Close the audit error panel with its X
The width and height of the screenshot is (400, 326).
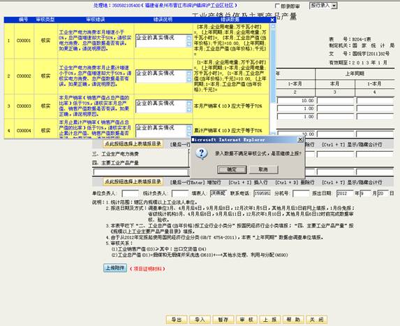tap(272, 20)
